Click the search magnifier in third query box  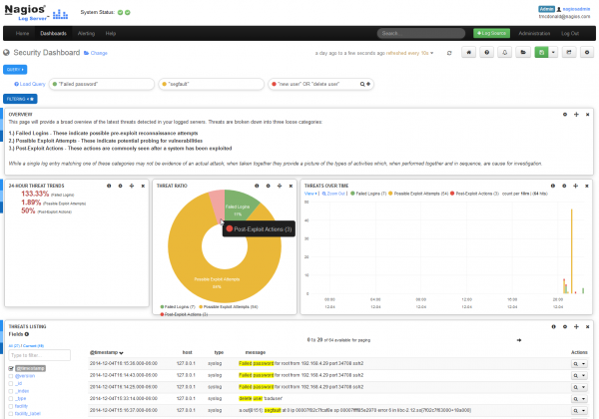(364, 84)
